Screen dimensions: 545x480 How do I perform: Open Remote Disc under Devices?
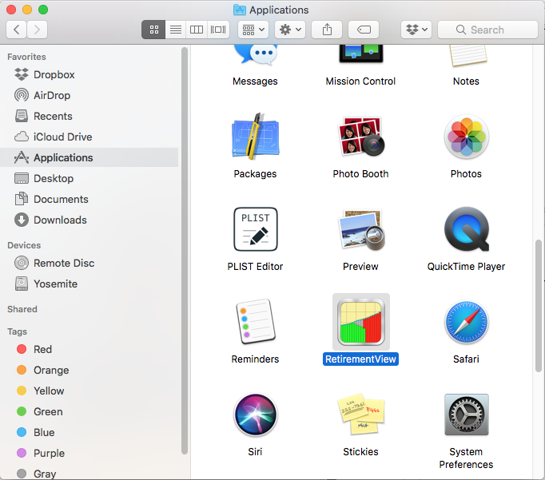(x=90, y=263)
